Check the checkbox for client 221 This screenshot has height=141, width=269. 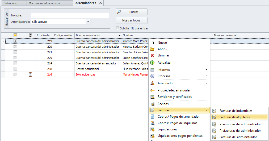click(x=15, y=52)
